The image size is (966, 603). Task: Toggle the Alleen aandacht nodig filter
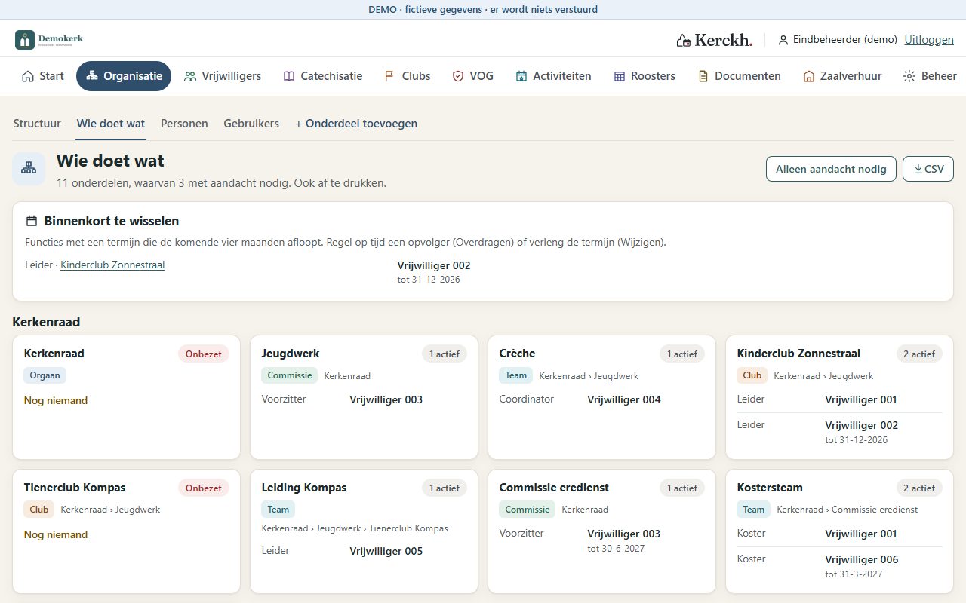point(831,169)
